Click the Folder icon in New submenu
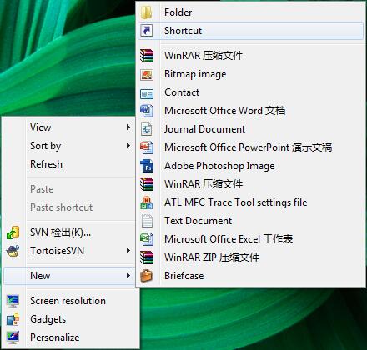The width and height of the screenshot is (367, 350). (x=147, y=12)
